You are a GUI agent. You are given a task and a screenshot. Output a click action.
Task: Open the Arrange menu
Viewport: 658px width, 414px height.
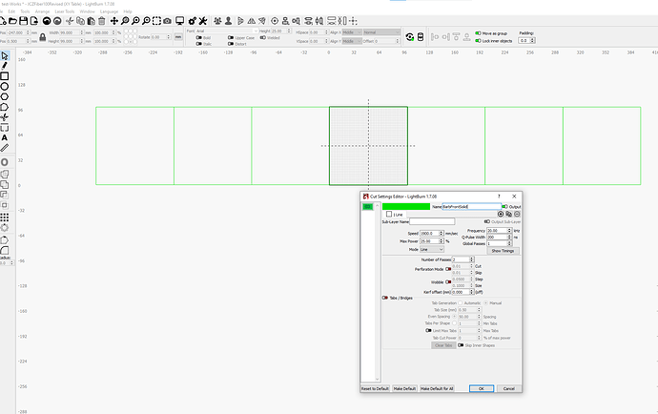[x=42, y=11]
